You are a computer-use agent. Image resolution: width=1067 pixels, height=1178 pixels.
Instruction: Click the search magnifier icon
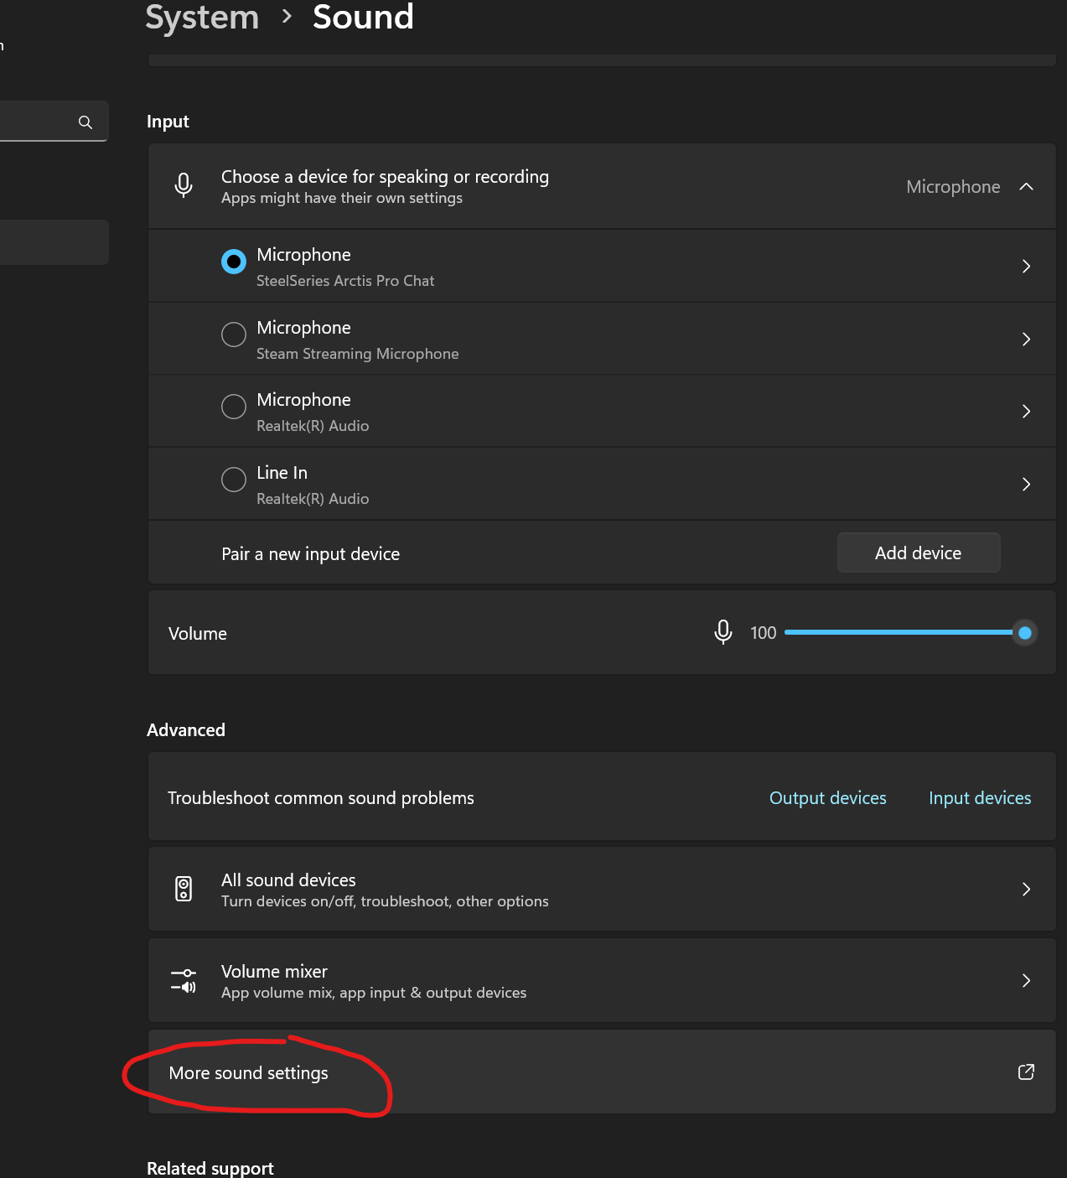tap(85, 122)
